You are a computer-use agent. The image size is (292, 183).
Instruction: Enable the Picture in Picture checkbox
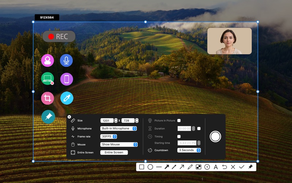pyautogui.click(x=179, y=120)
